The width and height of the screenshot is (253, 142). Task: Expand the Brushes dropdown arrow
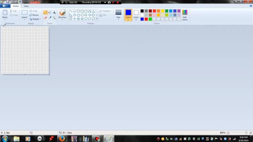coord(62,19)
